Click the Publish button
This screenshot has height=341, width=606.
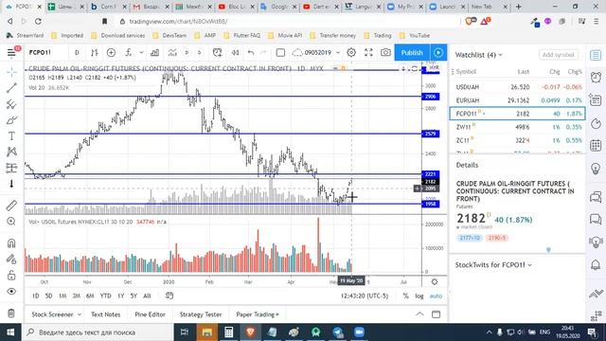pyautogui.click(x=412, y=53)
